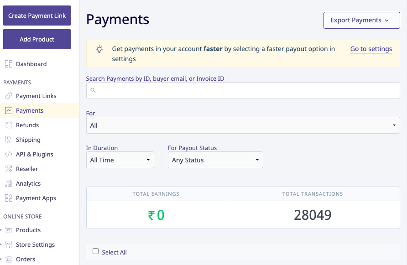Tick the Select All checkbox
Viewport: 407px width, 265px height.
tap(95, 251)
